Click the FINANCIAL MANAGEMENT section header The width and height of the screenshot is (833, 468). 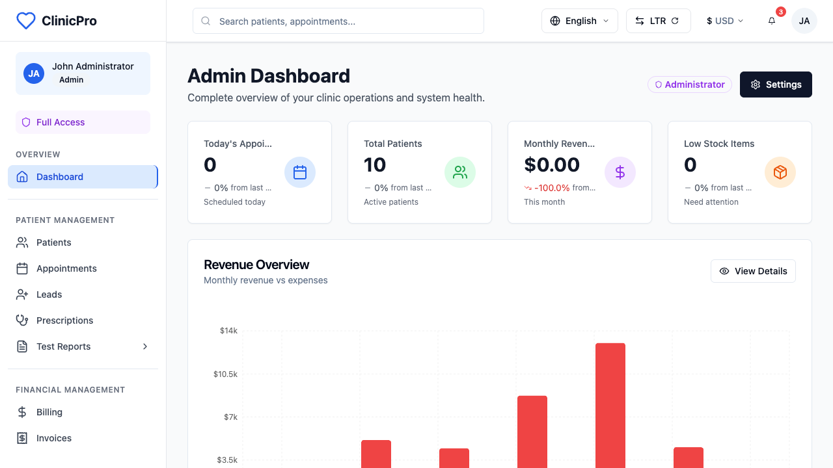70,390
